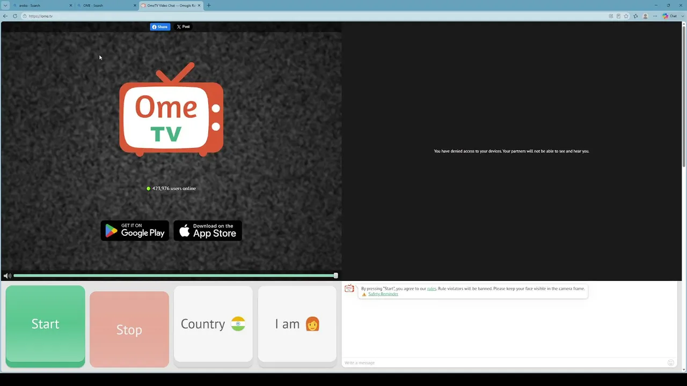Click the X Post button

click(x=183, y=27)
